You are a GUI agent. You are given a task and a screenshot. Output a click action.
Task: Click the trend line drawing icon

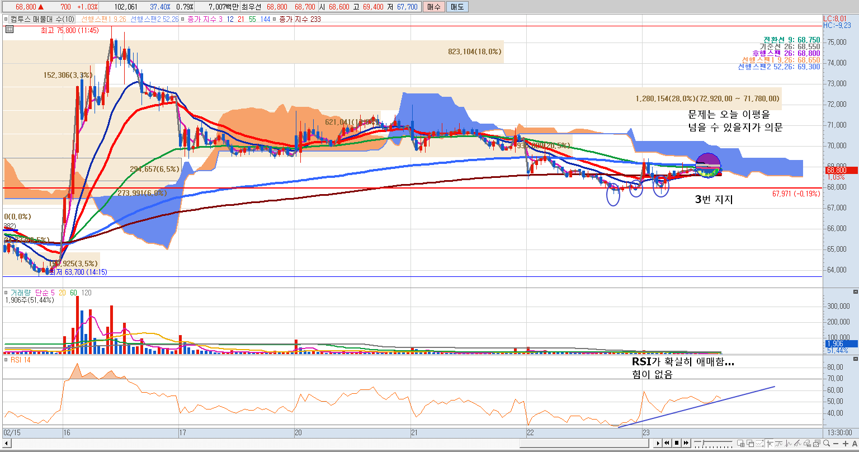pos(797,443)
